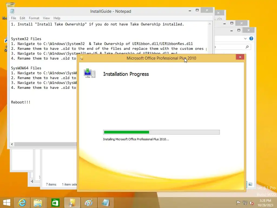This screenshot has width=277, height=208.
Task: Click the muted volume tray icon
Action: [x=252, y=203]
